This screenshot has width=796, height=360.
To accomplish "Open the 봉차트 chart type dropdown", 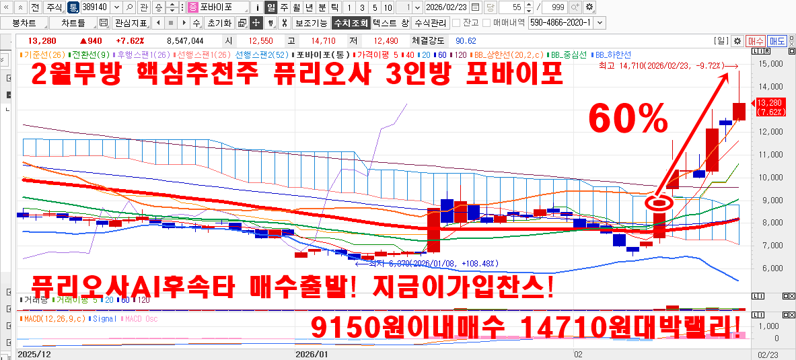I will (x=24, y=23).
